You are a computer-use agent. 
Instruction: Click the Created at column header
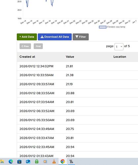coord(27,57)
